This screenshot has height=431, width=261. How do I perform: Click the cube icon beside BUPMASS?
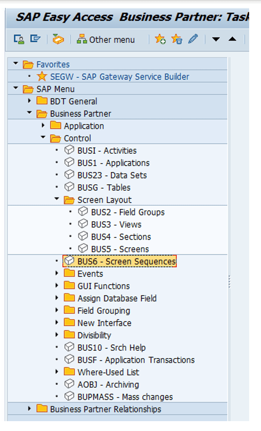coord(69,396)
